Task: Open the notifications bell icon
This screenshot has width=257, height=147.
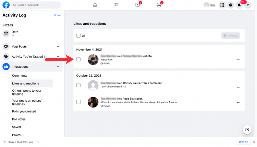Action: tap(240, 5)
